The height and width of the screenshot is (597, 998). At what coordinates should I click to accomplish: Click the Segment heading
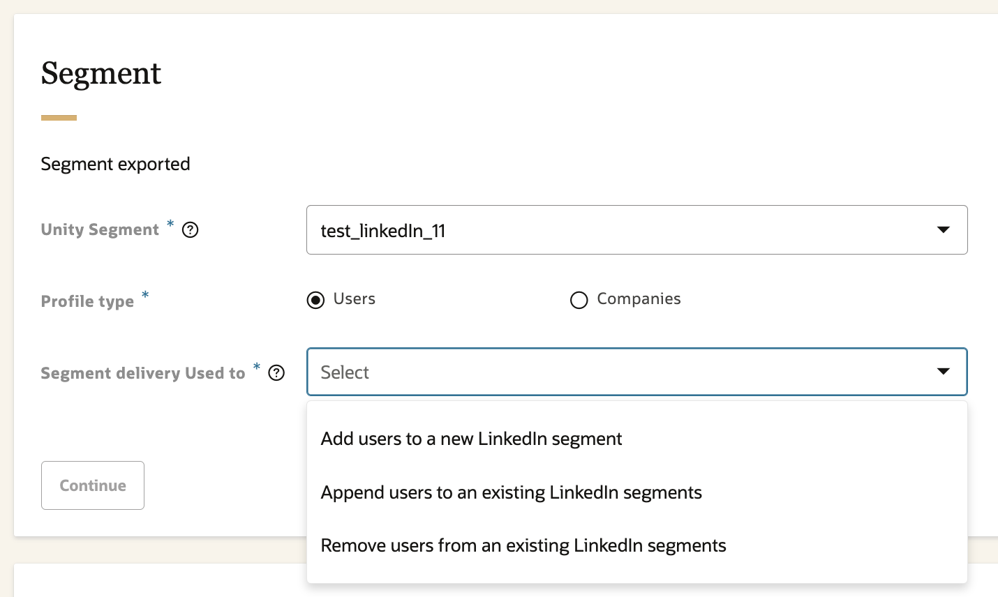click(x=101, y=73)
